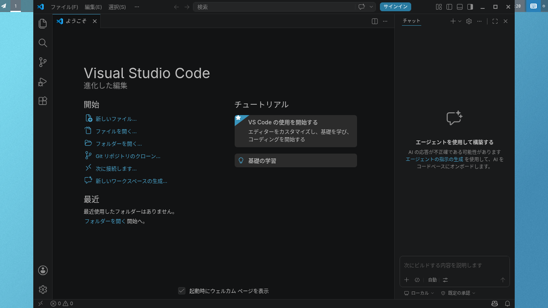Open editor more actions ellipsis
The width and height of the screenshot is (548, 308).
click(x=385, y=21)
